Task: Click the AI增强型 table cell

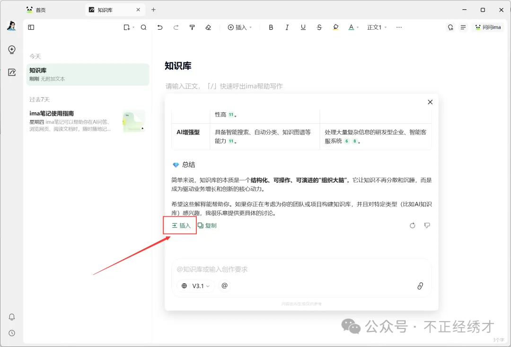Action: (x=191, y=136)
